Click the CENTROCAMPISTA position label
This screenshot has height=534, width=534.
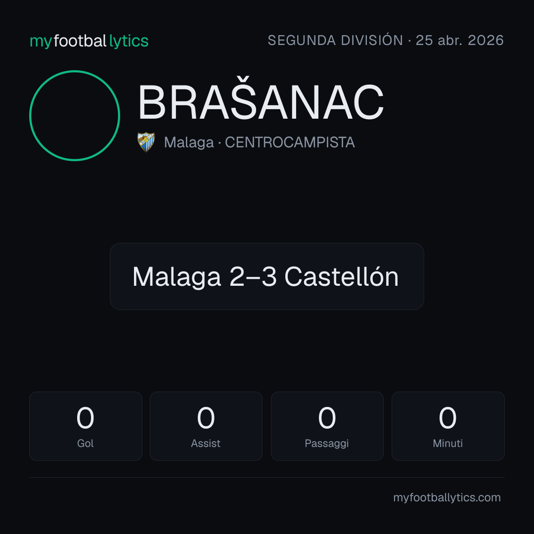point(290,142)
